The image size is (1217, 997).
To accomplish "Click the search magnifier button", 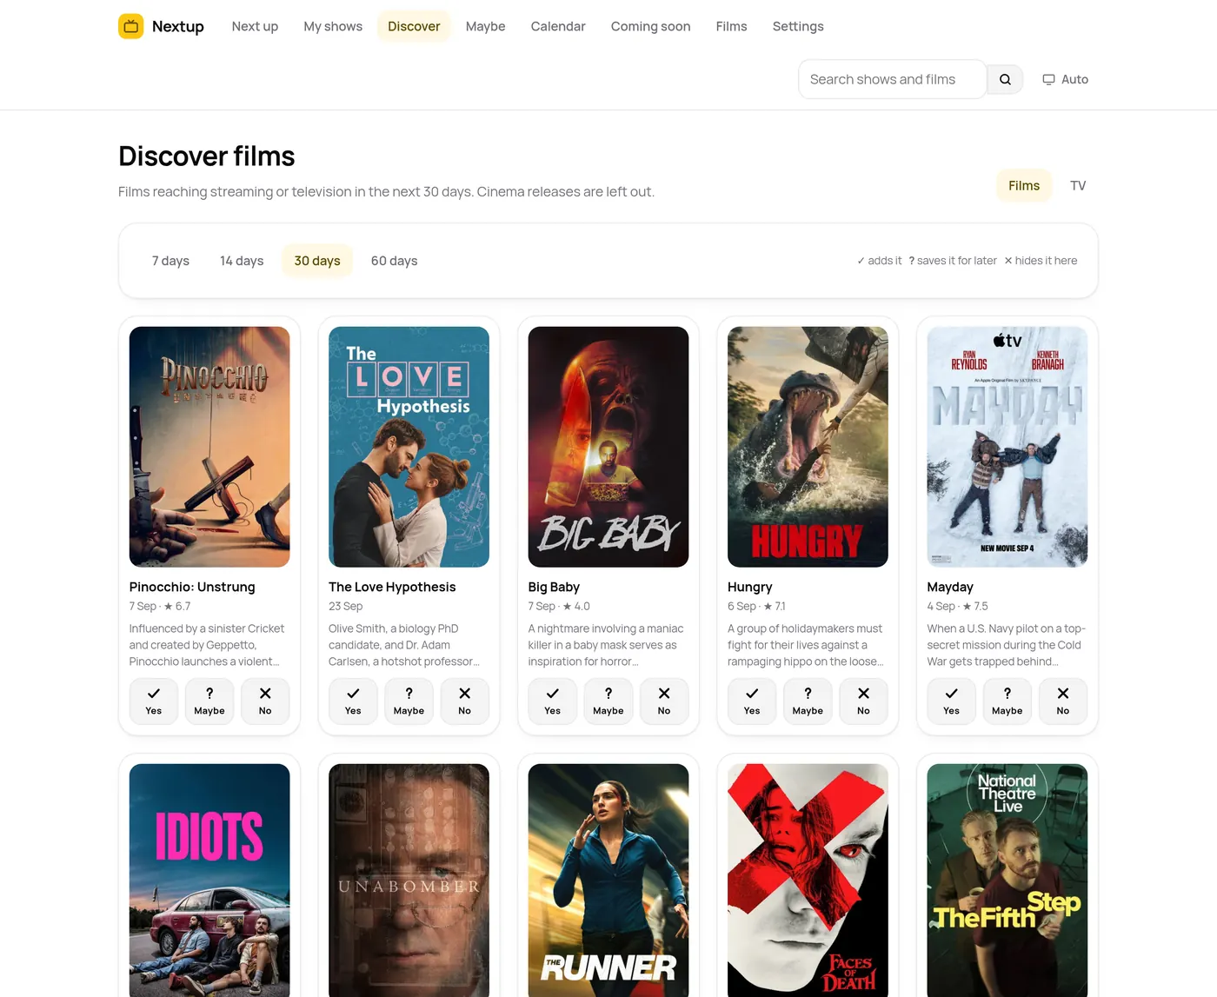I will (1005, 79).
